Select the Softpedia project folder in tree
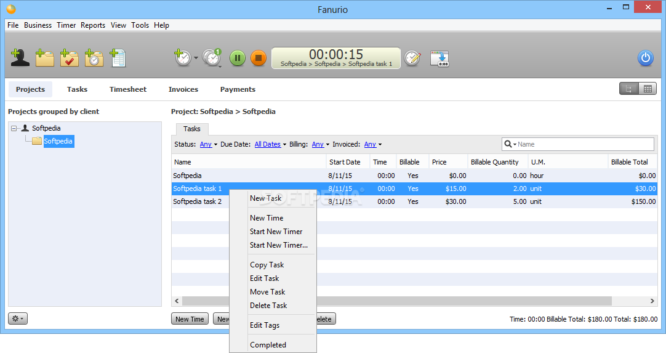Viewport: 666px width, 353px height. tap(58, 141)
